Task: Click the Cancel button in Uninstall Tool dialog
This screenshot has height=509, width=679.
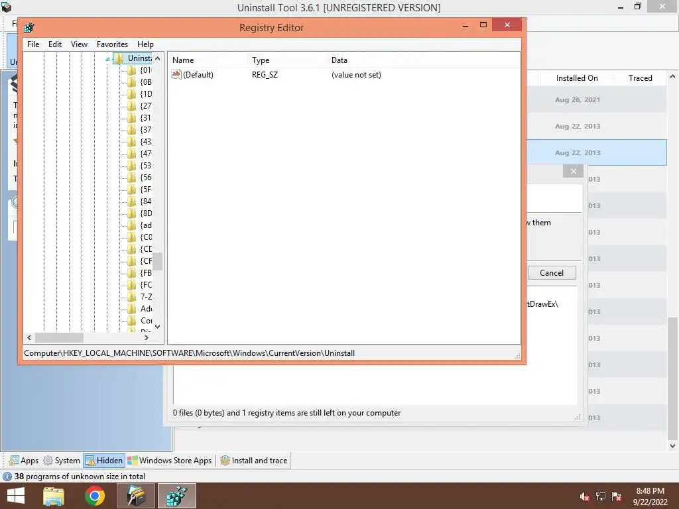Action: click(551, 273)
